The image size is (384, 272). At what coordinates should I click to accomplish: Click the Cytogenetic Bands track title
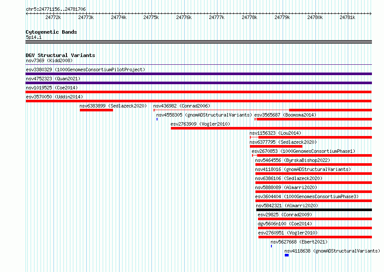51,32
